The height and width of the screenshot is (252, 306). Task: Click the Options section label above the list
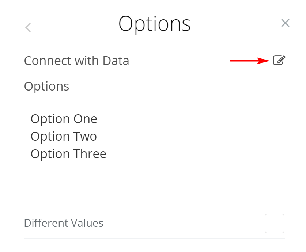[x=46, y=86]
